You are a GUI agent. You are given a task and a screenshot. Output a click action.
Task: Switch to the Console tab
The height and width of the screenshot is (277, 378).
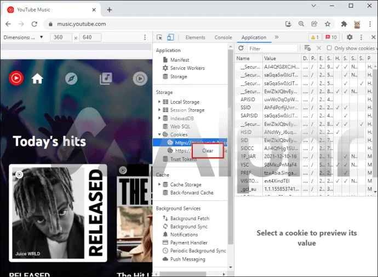(223, 37)
